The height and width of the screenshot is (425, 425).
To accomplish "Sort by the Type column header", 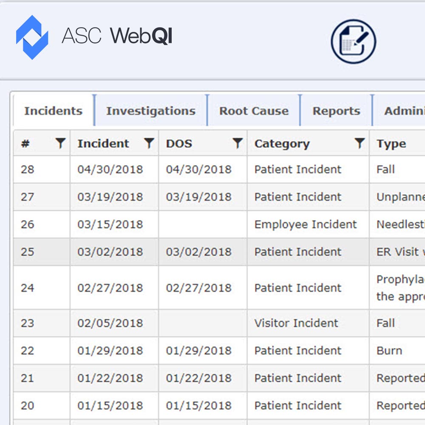I will pyautogui.click(x=391, y=144).
